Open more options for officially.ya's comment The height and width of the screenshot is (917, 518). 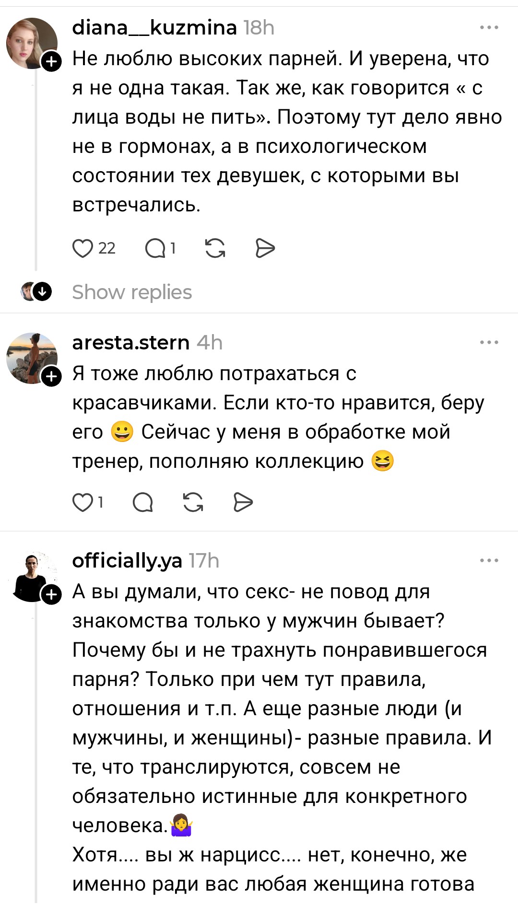[x=489, y=560]
